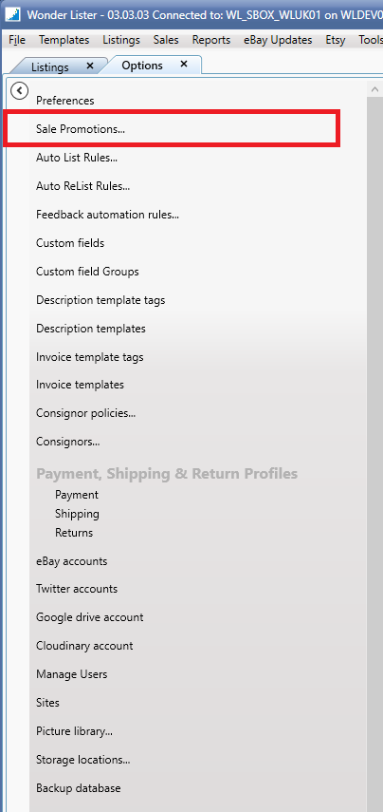Viewport: 383px width, 812px height.
Task: Click the circular back arrow icon
Action: click(x=19, y=91)
